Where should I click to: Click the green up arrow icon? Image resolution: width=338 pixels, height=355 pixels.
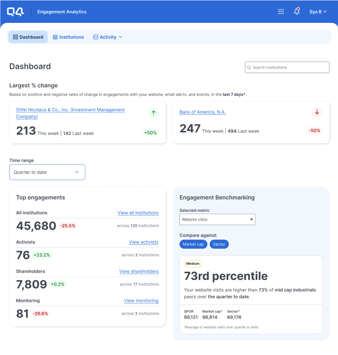click(x=153, y=113)
